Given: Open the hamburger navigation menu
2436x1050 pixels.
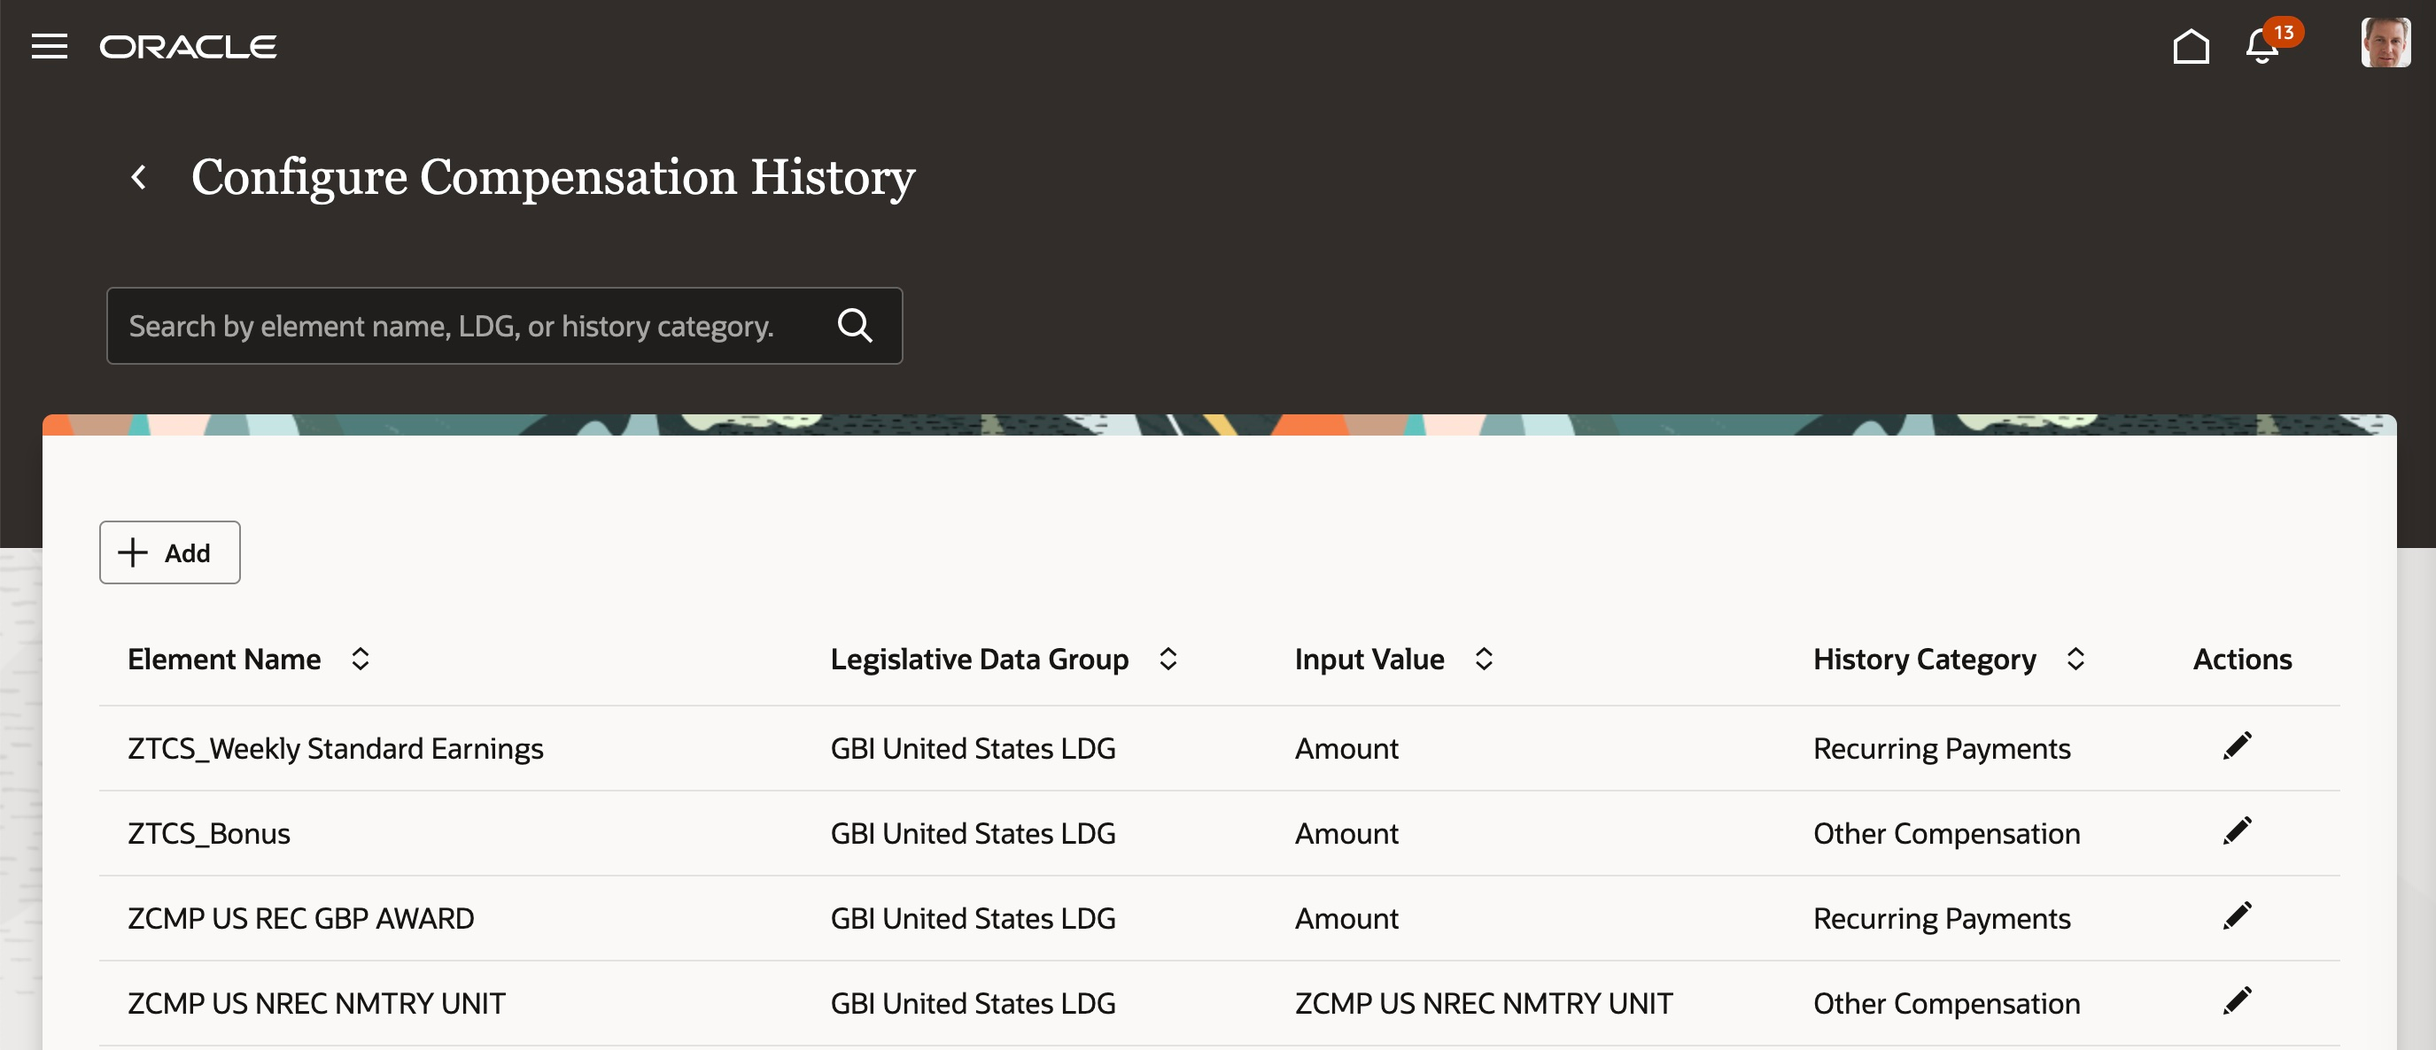Looking at the screenshot, I should 50,45.
